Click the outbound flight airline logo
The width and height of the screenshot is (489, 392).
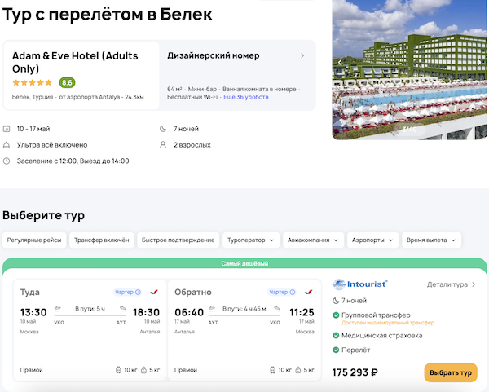point(154,292)
